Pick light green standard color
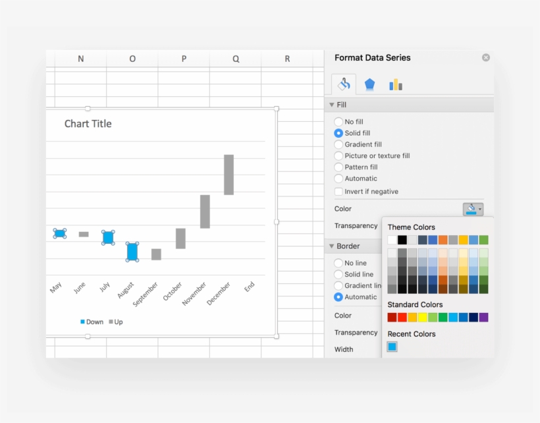 pos(433,318)
